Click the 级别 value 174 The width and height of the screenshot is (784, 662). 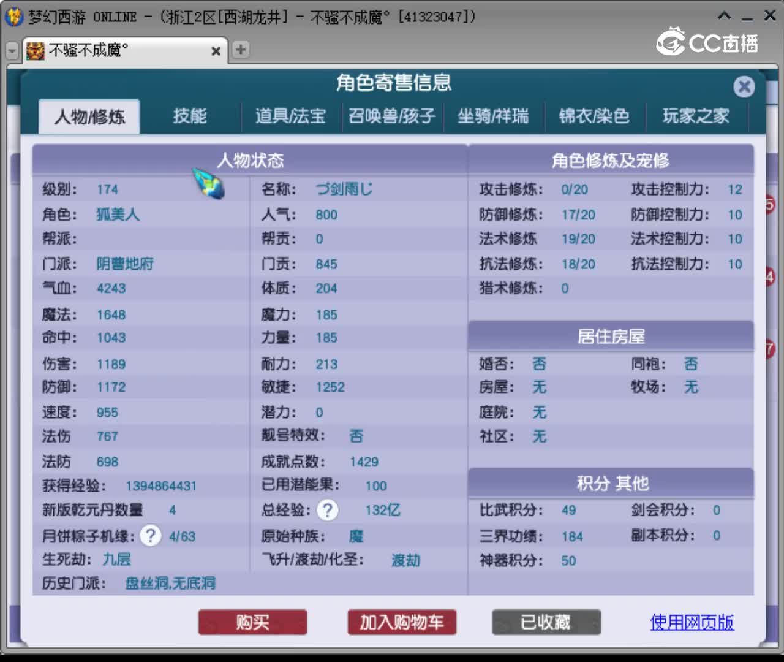point(107,189)
